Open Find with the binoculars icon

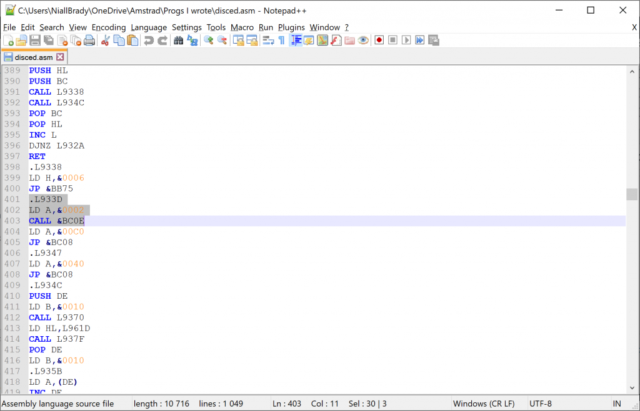[x=178, y=41]
